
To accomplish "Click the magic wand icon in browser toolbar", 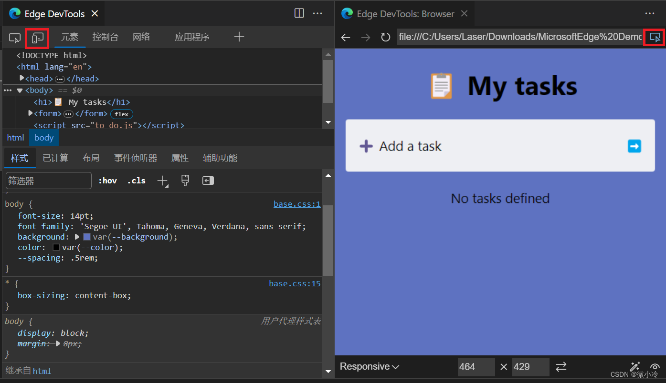I will pyautogui.click(x=635, y=366).
